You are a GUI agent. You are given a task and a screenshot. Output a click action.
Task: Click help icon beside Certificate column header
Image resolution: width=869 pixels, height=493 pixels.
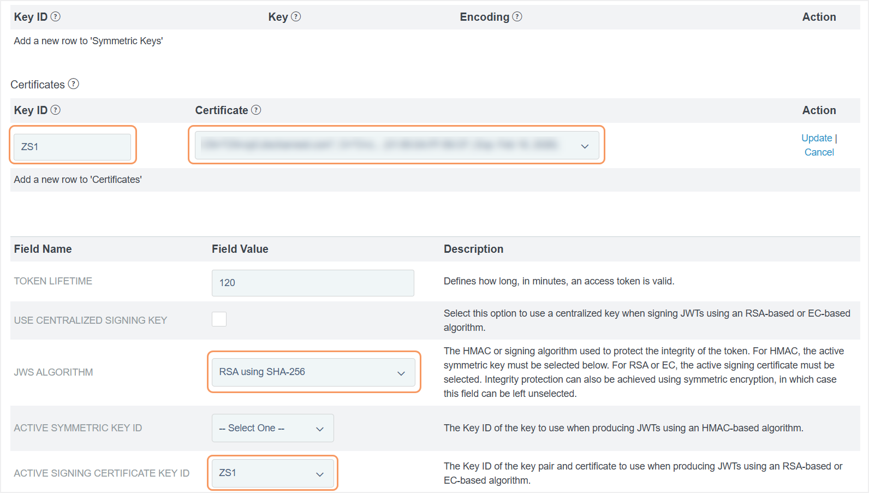click(256, 110)
